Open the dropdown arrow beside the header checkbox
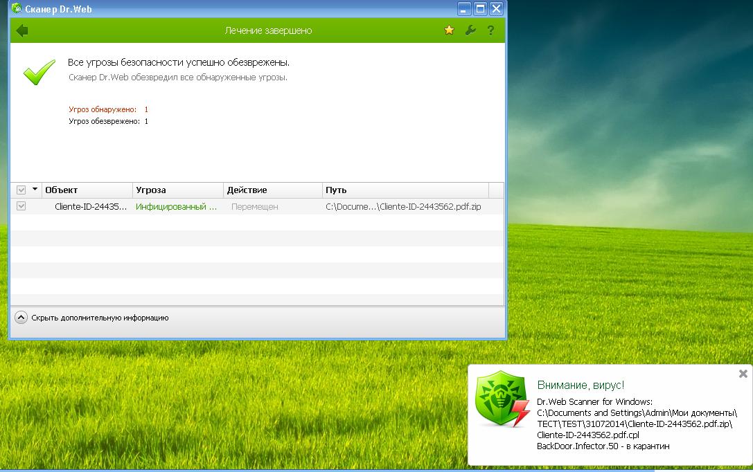This screenshot has height=472, width=753. click(35, 190)
